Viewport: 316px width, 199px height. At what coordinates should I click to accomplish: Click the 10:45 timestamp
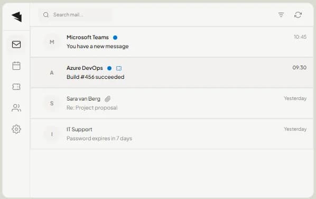click(300, 37)
